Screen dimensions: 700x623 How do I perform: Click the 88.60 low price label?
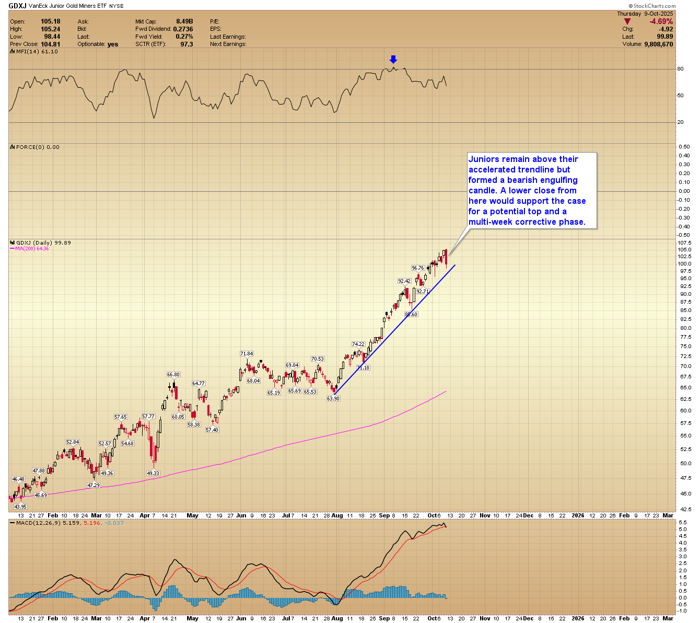[x=411, y=315]
